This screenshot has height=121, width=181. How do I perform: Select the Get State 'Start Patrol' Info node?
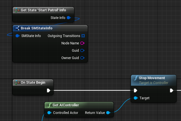click(43, 10)
